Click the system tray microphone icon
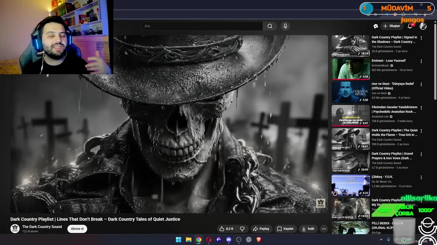437x245 pixels. click(x=389, y=240)
